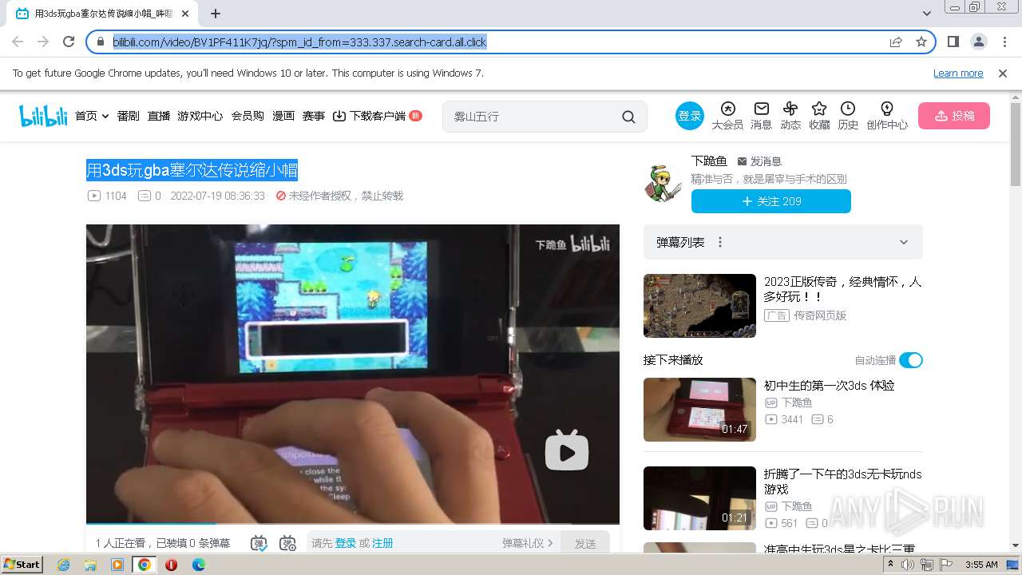Open danmaku list options dots
Viewport: 1022px width, 575px height.
(x=720, y=242)
